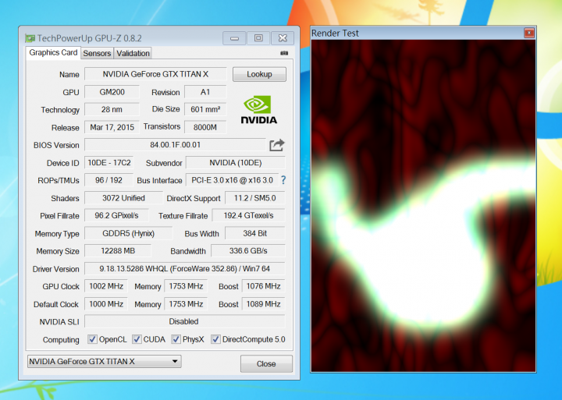Click the Lookup button

259,74
